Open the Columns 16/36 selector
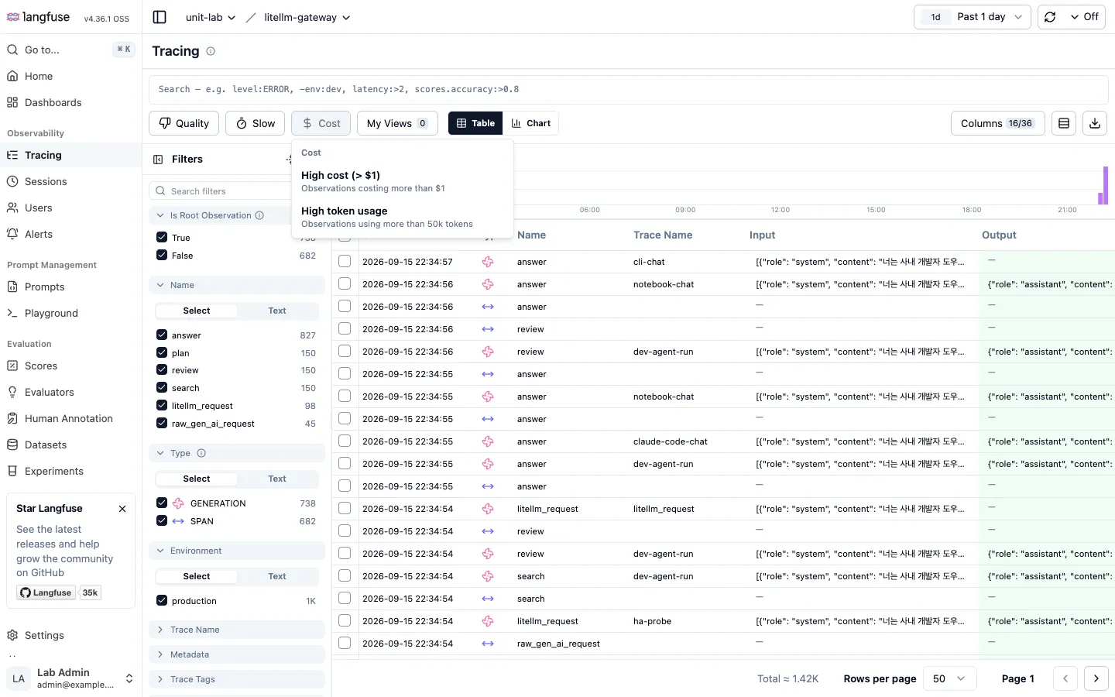 (997, 123)
